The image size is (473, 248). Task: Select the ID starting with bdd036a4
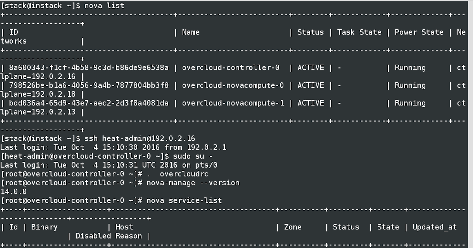(89, 103)
